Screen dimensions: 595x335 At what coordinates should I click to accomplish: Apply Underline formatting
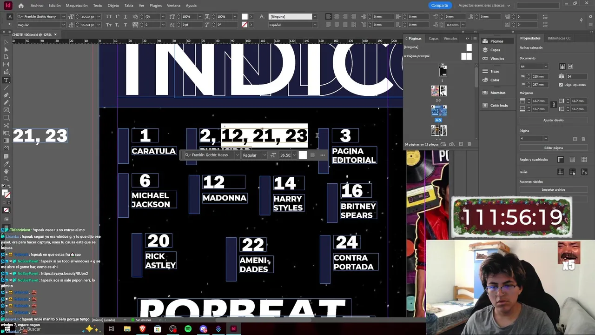[126, 17]
